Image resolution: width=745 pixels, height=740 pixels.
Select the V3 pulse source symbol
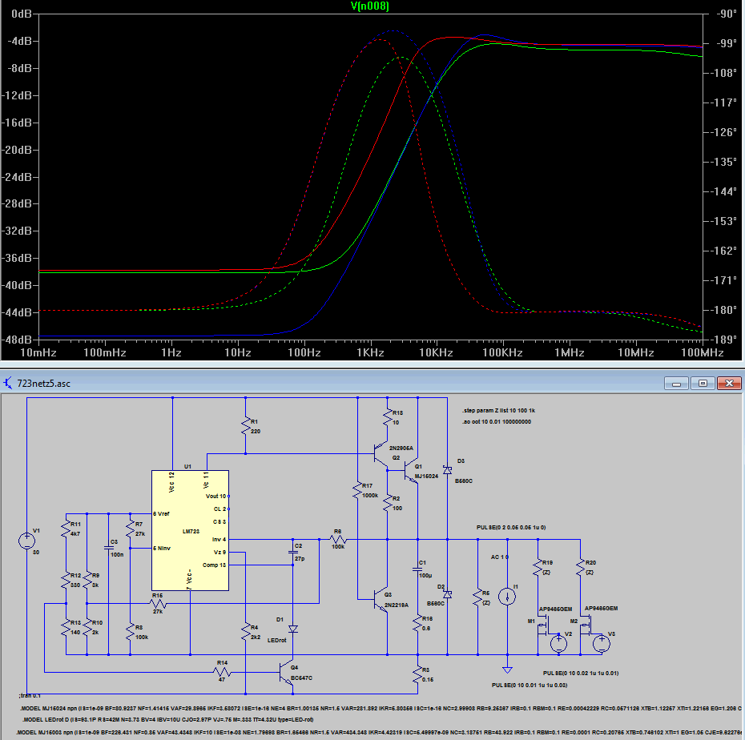tap(602, 644)
